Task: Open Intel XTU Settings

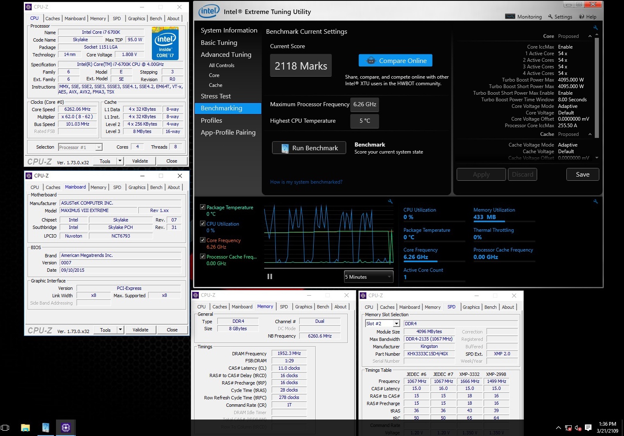Action: point(560,17)
